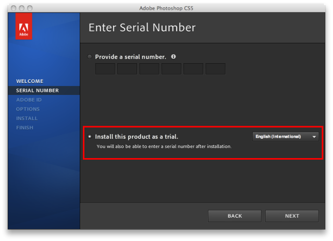This screenshot has width=333, height=241.
Task: Click the dropdown arrow beside English (International)
Action: [x=314, y=137]
